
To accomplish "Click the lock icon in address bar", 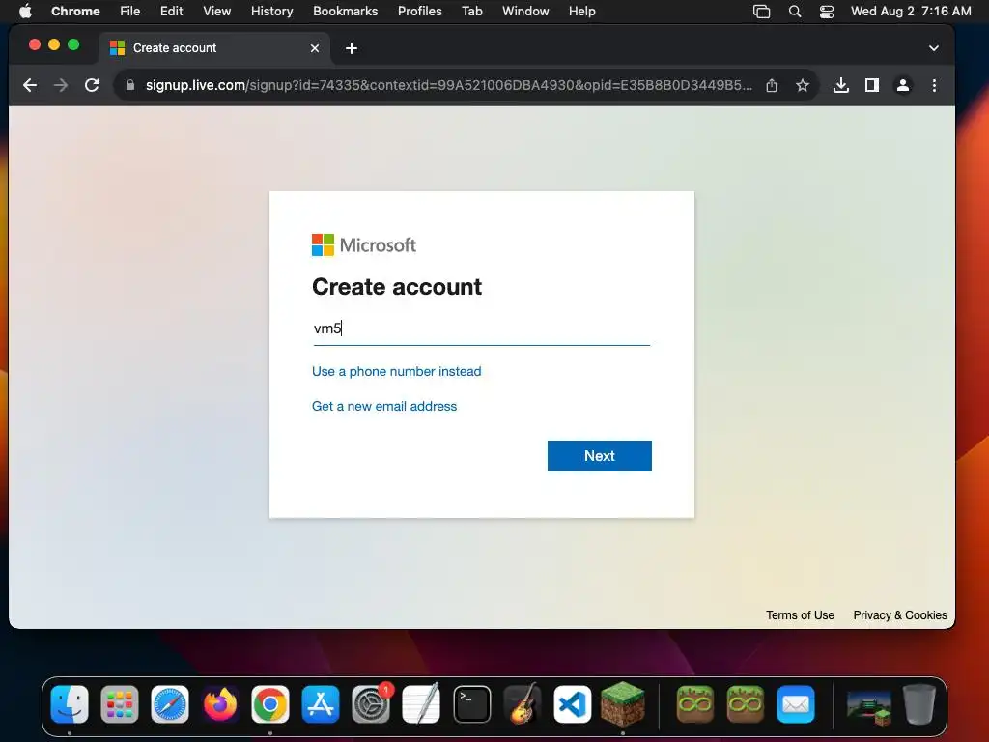I will pyautogui.click(x=130, y=85).
